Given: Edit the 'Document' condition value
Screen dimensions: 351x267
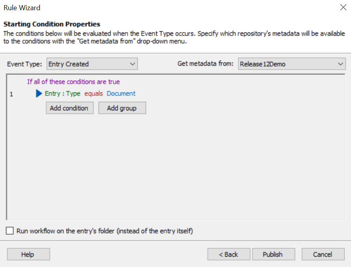Looking at the screenshot, I should click(x=121, y=94).
